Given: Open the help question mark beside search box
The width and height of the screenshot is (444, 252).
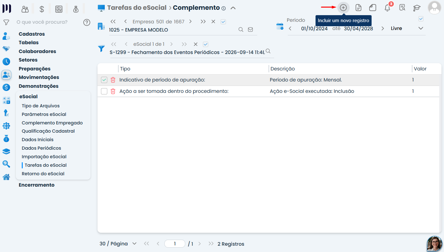Looking at the screenshot, I should pyautogui.click(x=87, y=22).
